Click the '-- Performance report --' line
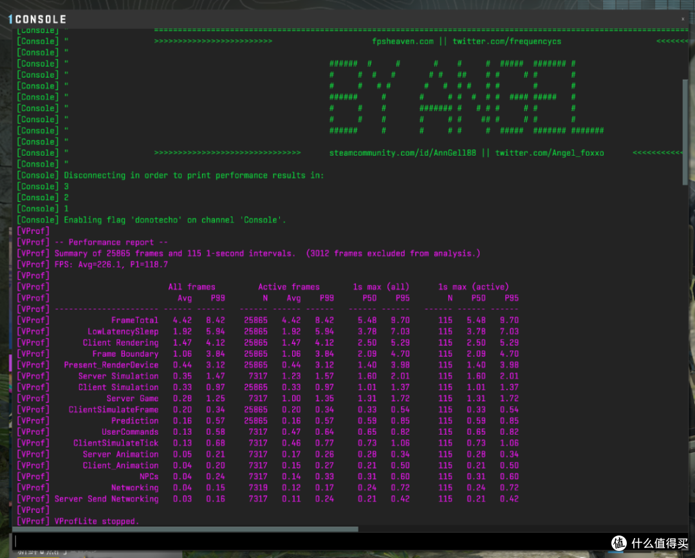Screen dimensions: 695x558 (111, 242)
